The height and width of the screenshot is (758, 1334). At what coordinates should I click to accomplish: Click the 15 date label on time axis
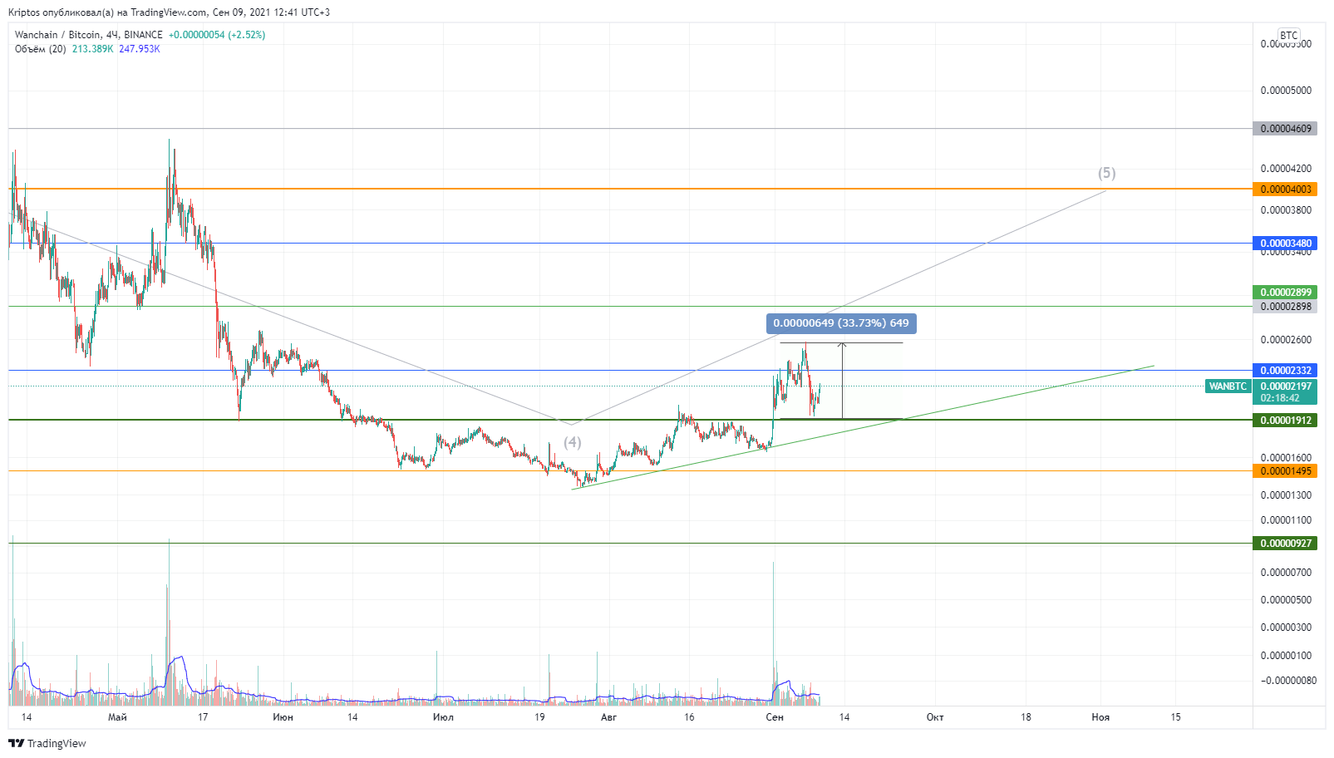coord(1175,717)
